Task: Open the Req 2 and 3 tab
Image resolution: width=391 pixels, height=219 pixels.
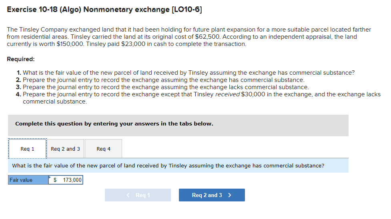Action: pyautogui.click(x=65, y=149)
